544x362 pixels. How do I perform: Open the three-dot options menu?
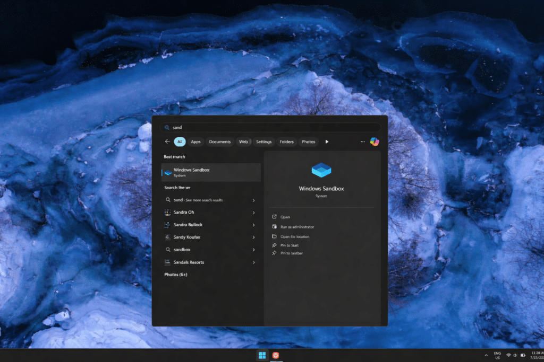point(362,142)
